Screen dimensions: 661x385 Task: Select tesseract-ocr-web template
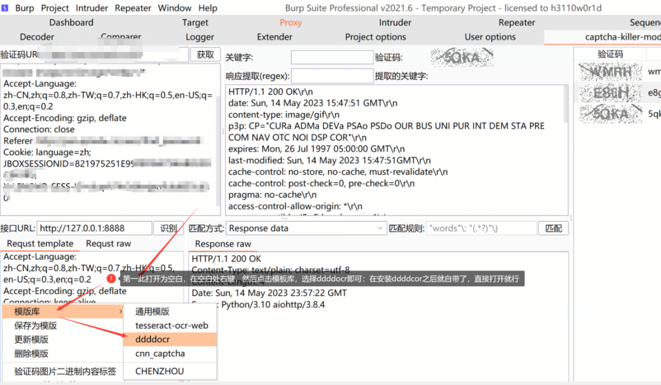(x=171, y=326)
